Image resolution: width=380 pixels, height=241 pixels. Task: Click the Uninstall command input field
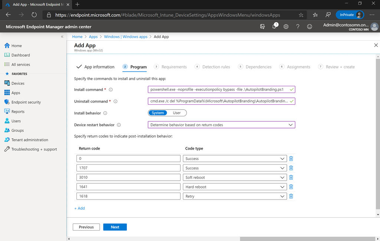219,101
